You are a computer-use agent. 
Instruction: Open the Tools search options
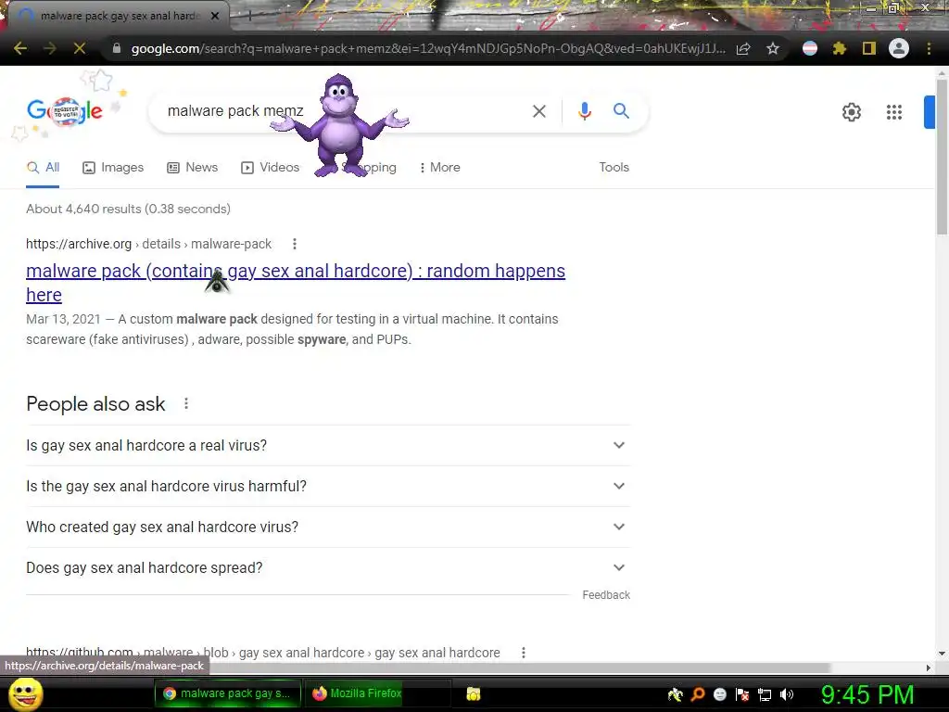614,167
